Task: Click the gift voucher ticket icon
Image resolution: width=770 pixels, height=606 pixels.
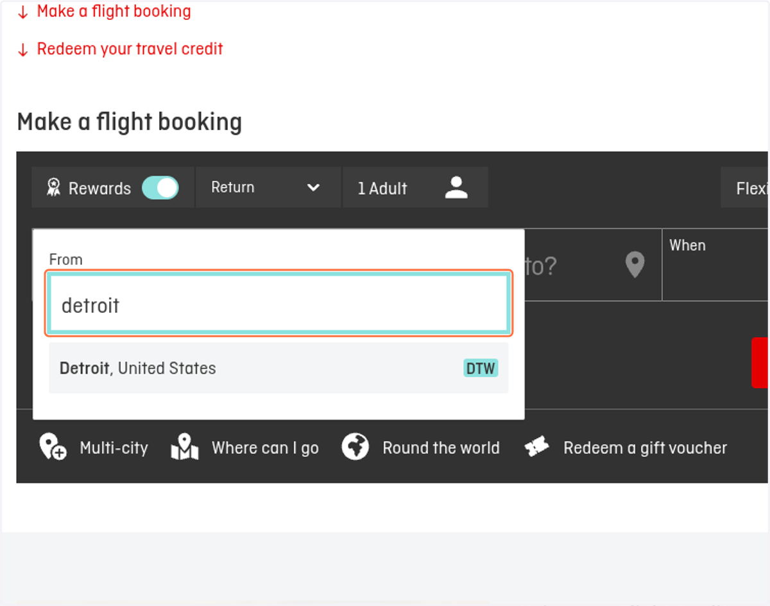Action: coord(536,447)
